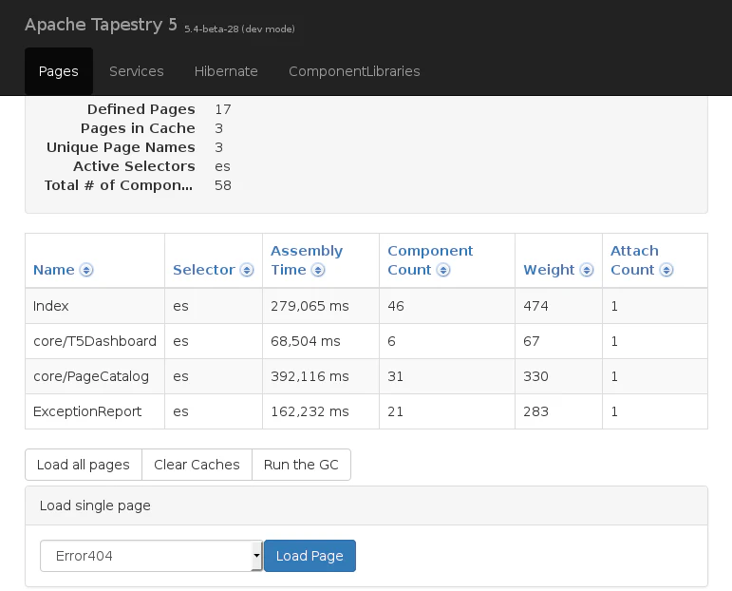Open the Services tab

coord(137,71)
